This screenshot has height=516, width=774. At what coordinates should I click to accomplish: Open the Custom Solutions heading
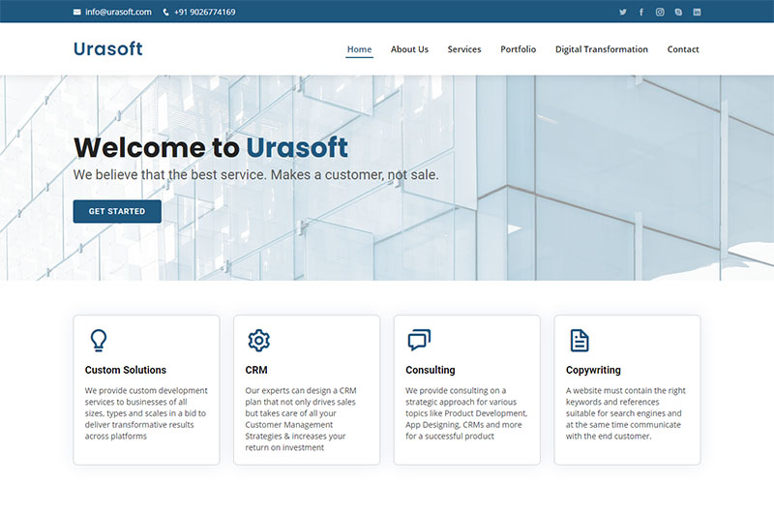[126, 370]
